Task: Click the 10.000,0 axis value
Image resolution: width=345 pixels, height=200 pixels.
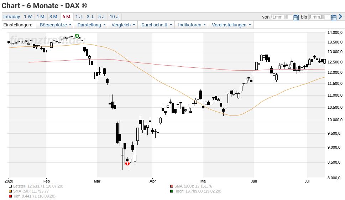Action: 335,120
